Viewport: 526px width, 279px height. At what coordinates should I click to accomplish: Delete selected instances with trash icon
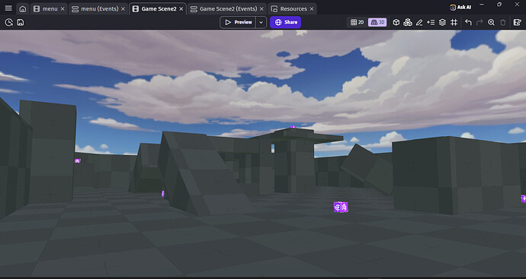pyautogui.click(x=503, y=22)
